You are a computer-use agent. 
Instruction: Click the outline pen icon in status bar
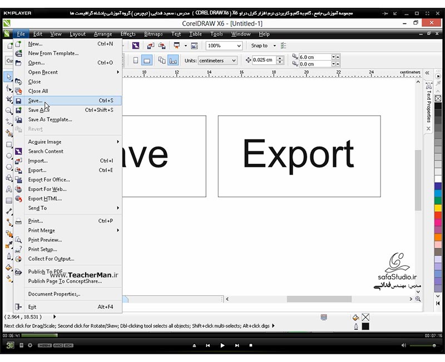[x=356, y=326]
